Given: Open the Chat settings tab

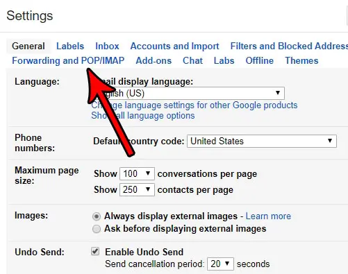Looking at the screenshot, I should [192, 60].
